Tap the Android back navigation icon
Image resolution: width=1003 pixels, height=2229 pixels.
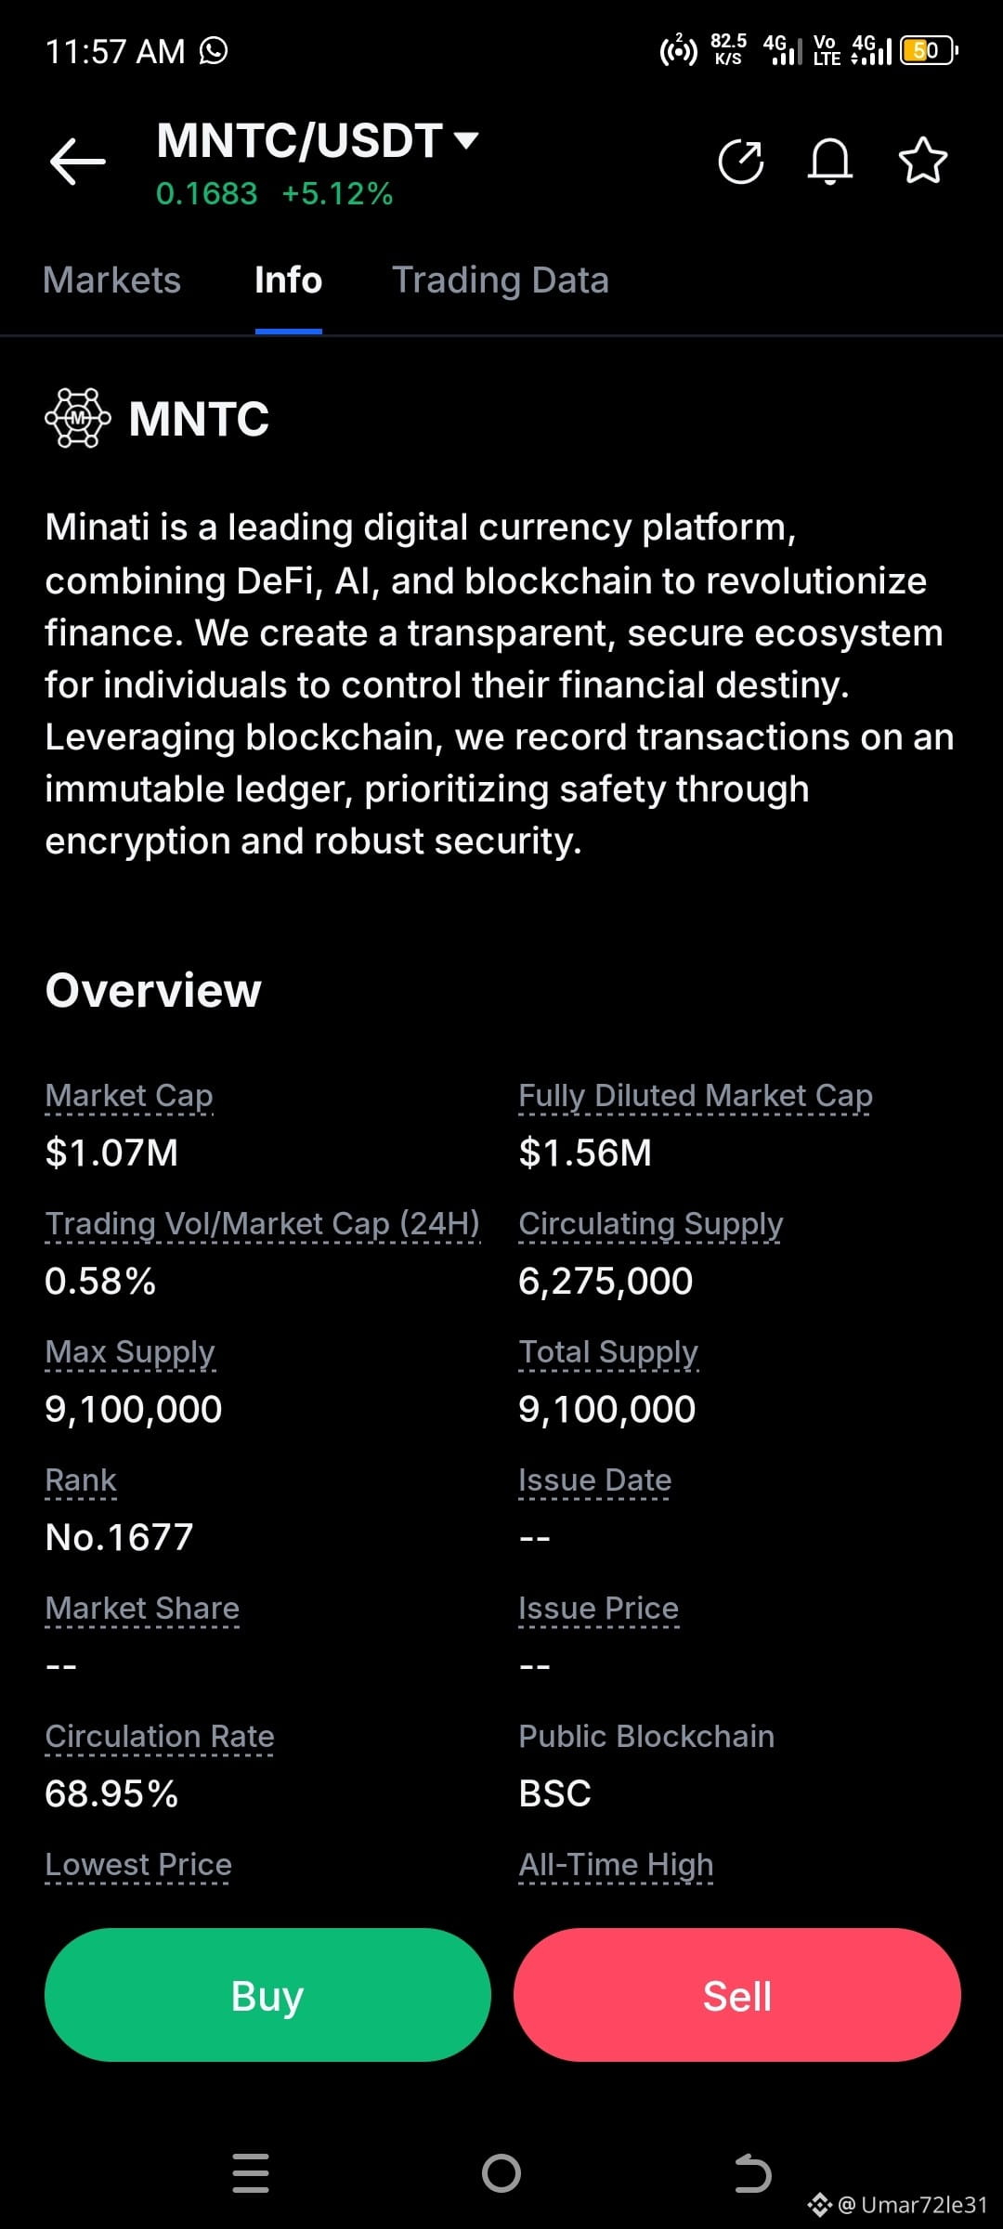752,2173
